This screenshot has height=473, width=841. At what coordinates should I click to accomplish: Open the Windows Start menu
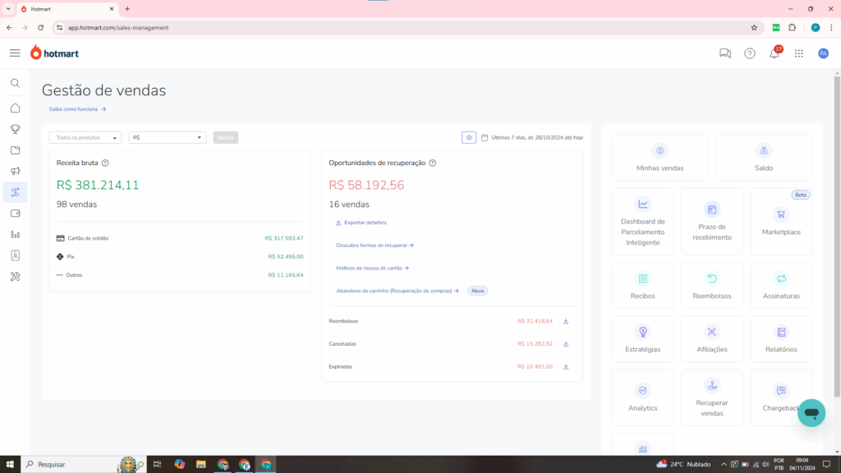point(10,465)
